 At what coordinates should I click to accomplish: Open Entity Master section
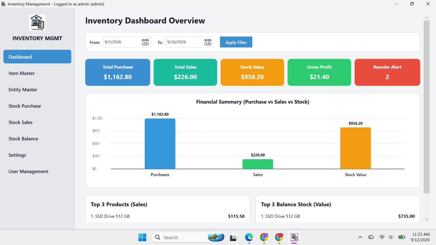point(37,90)
